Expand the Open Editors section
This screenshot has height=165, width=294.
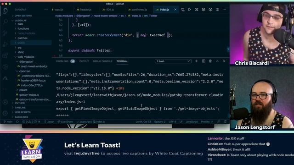pos(23,16)
